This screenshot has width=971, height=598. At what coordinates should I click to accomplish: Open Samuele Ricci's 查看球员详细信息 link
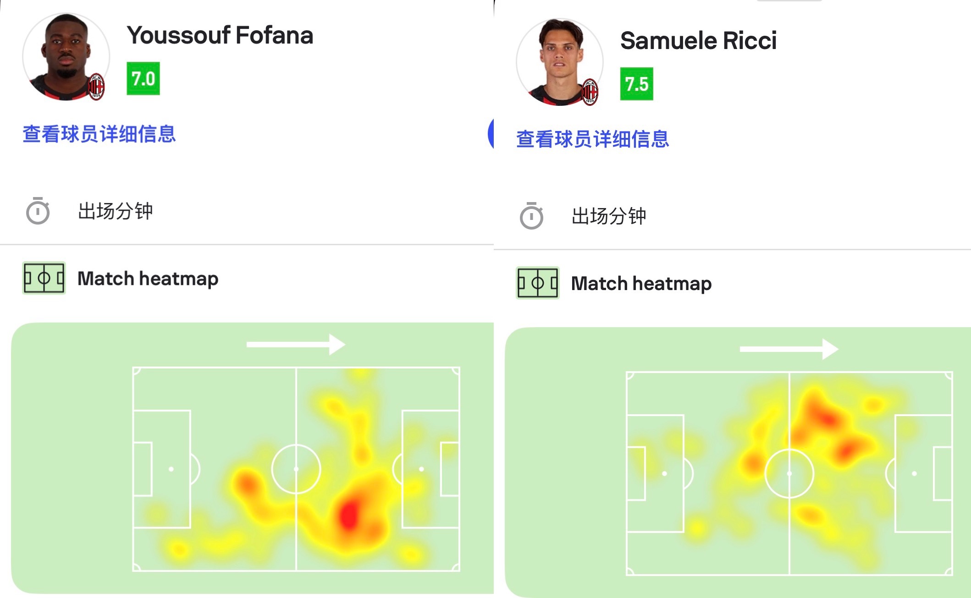pyautogui.click(x=593, y=139)
